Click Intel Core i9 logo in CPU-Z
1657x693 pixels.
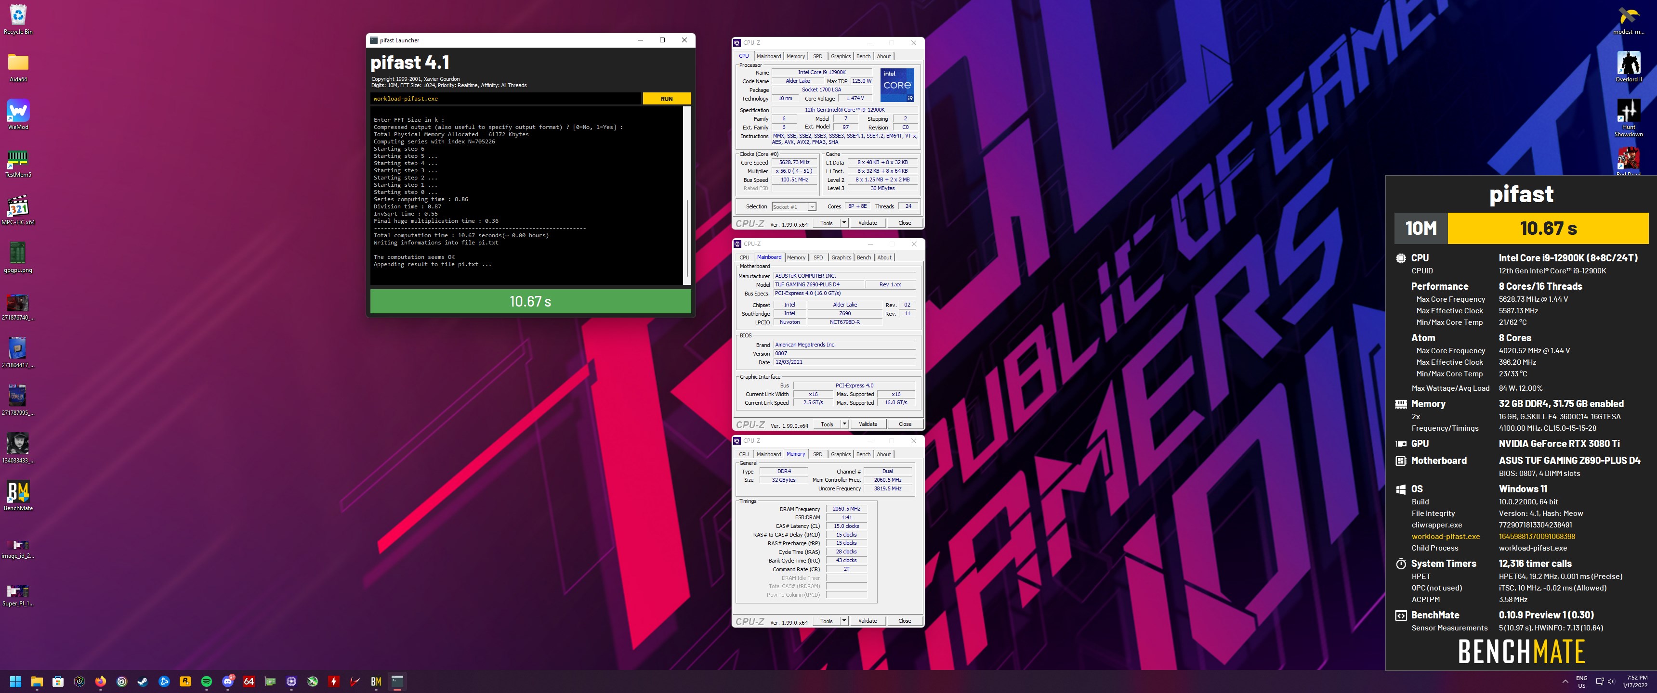[x=897, y=85]
